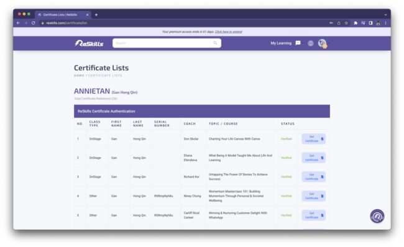Open the floating ReSkills help widget
The width and height of the screenshot is (404, 247).
tap(377, 216)
